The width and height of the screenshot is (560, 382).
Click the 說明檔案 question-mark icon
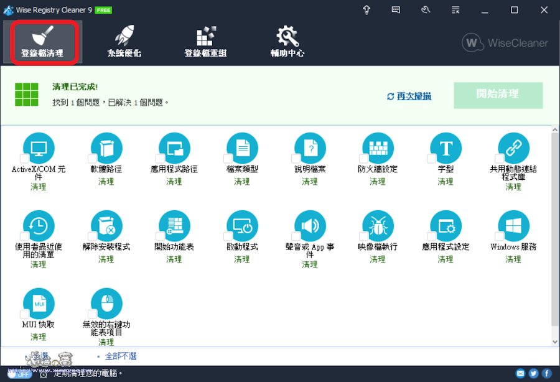tap(310, 148)
